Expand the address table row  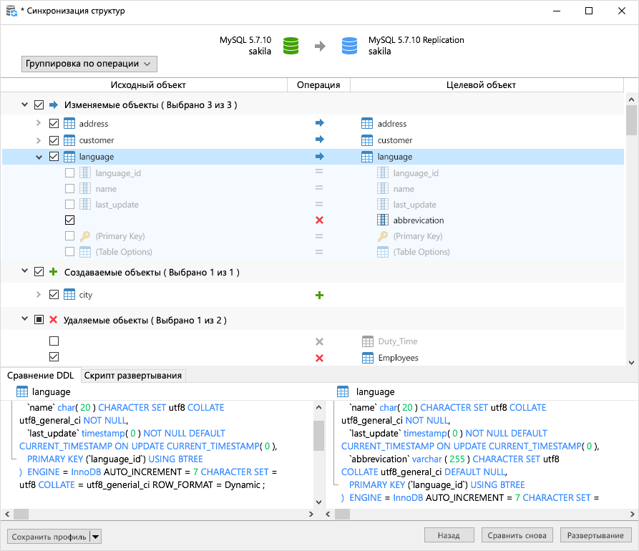pos(39,124)
